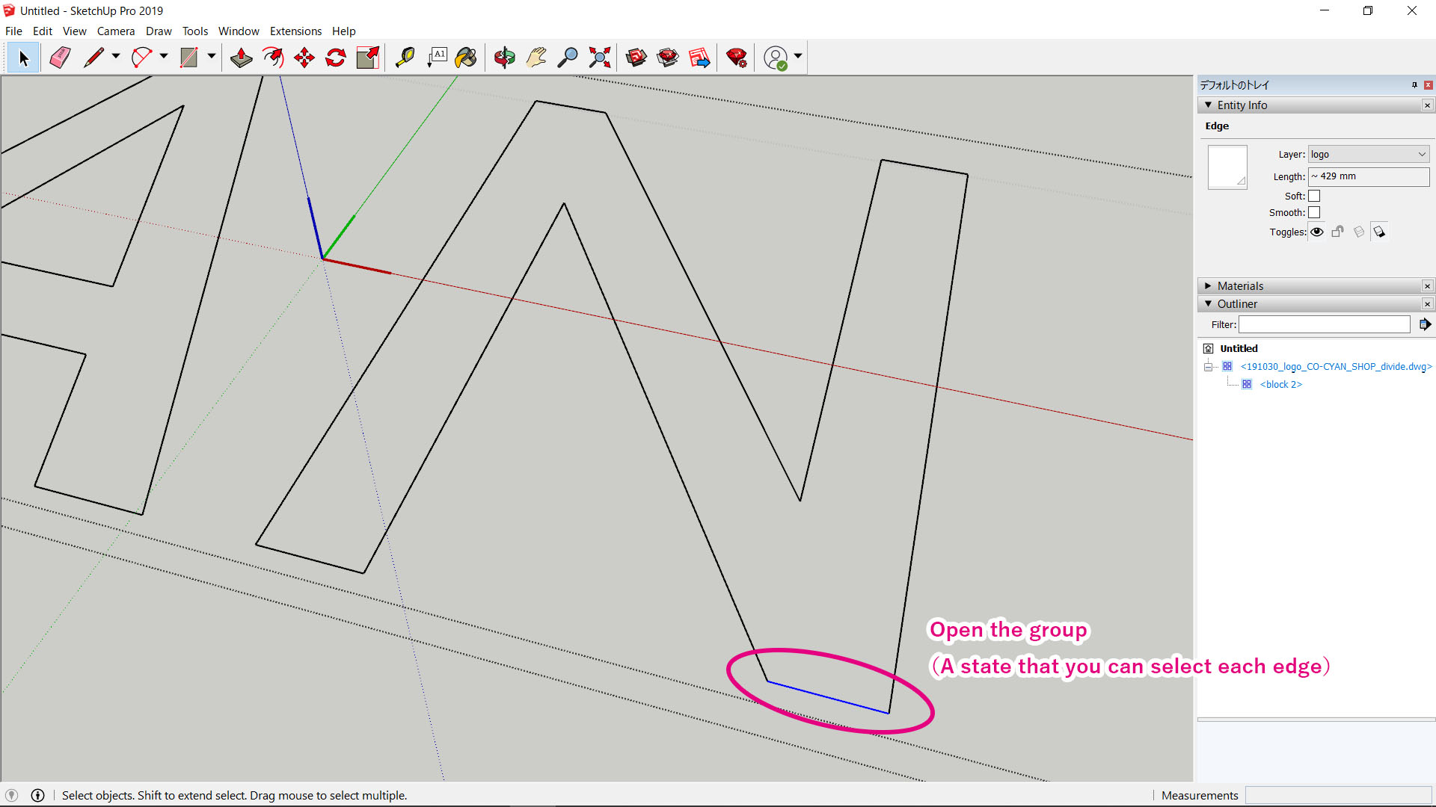1436x807 pixels.
Task: Open the Window menu
Action: click(239, 31)
